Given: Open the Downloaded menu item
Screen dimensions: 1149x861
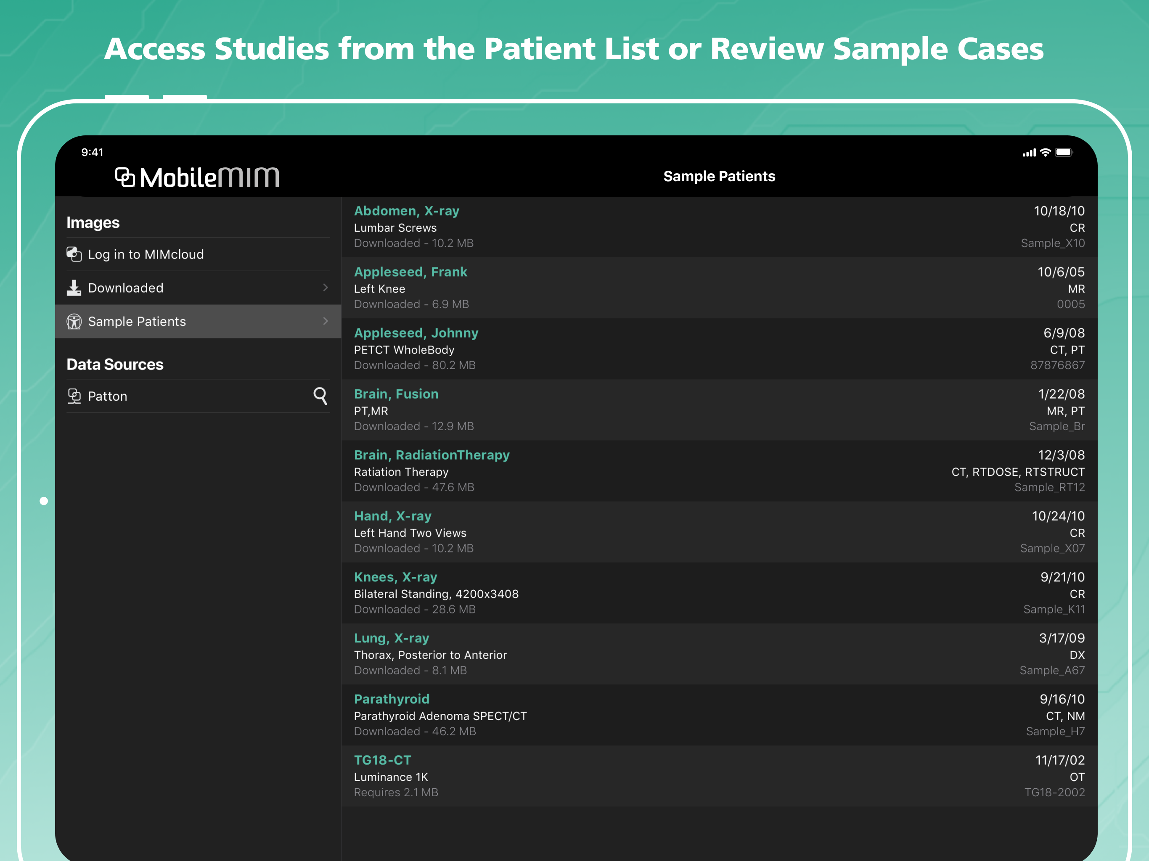Looking at the screenshot, I should click(126, 288).
